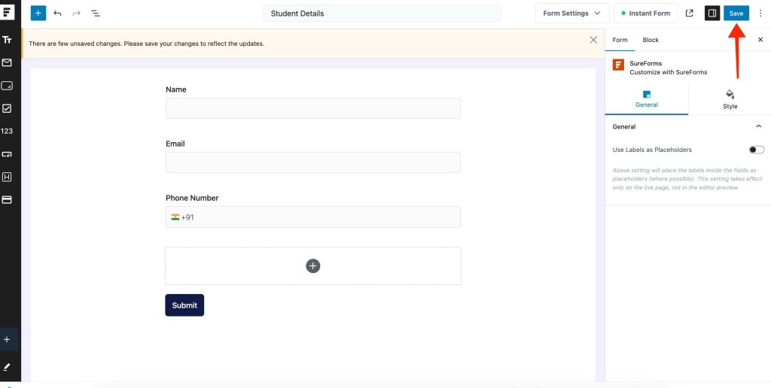Select the Email field label
Image resolution: width=771 pixels, height=388 pixels.
click(x=175, y=144)
